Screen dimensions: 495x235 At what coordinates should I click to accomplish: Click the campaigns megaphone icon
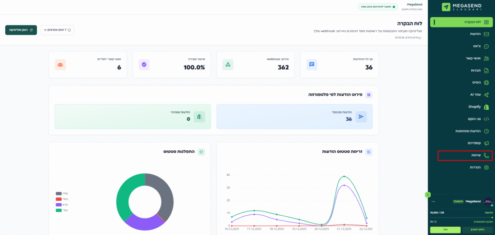pyautogui.click(x=487, y=143)
